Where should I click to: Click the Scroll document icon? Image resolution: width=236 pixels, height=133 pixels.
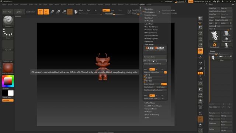click(x=200, y=27)
